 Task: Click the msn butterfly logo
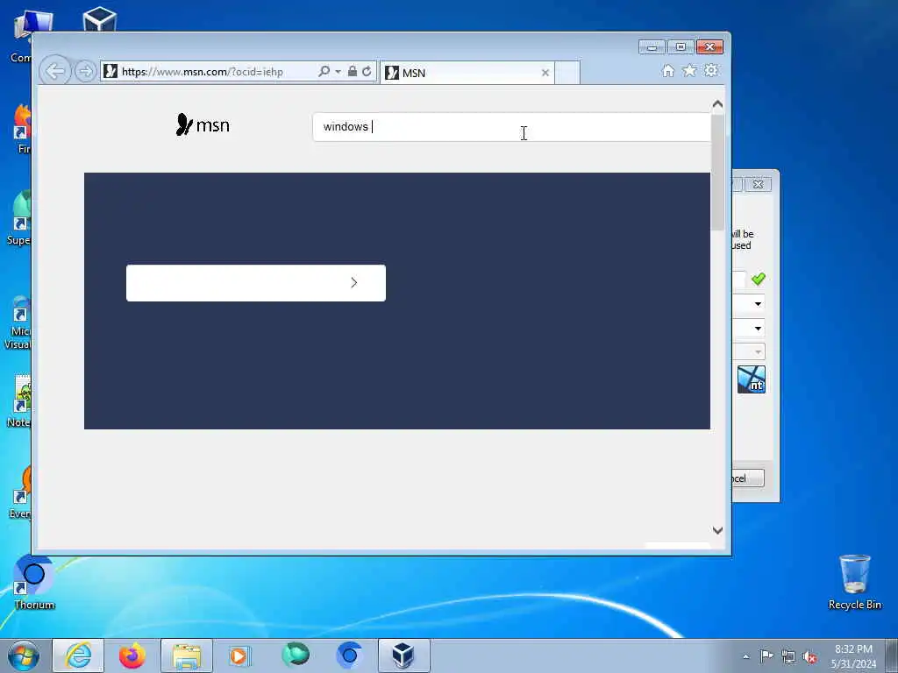click(203, 124)
